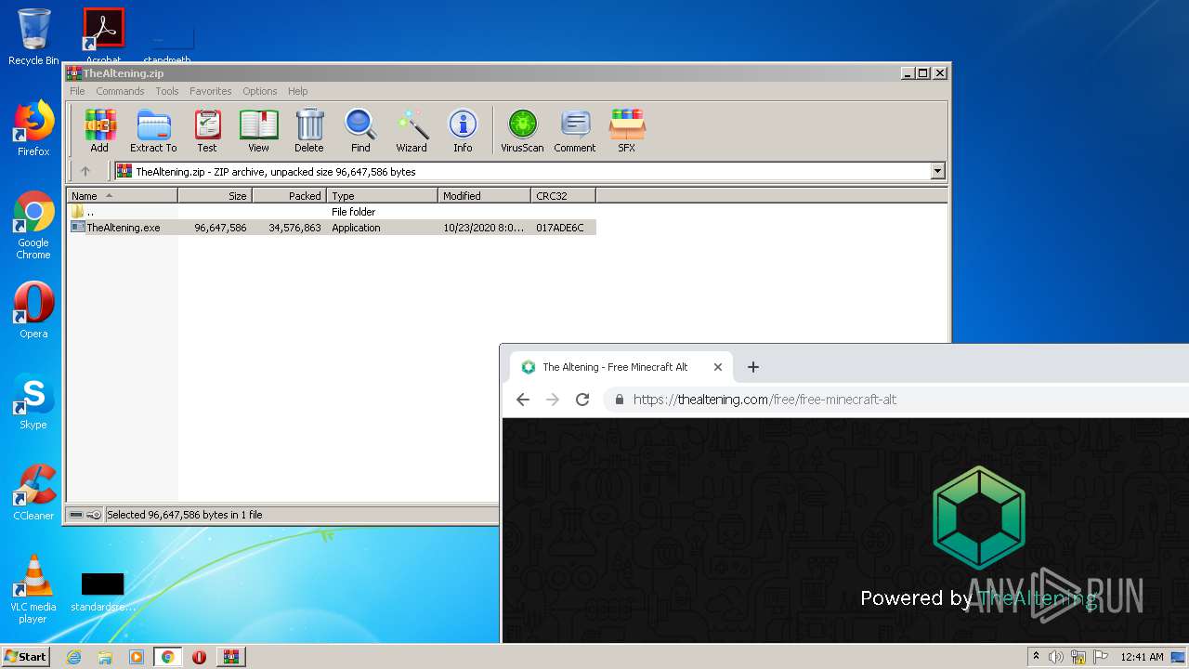Click the packed size 34,576,863 cell
Screen dimensions: 1189x669
pyautogui.click(x=294, y=228)
